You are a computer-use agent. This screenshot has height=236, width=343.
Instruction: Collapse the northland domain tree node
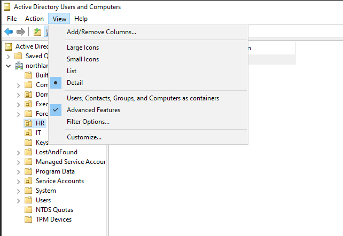click(8, 66)
